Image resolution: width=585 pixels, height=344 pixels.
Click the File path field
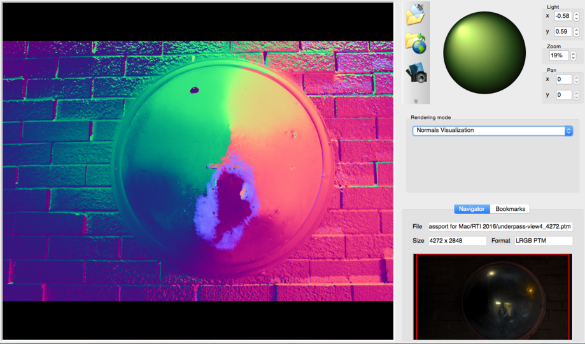(x=500, y=226)
